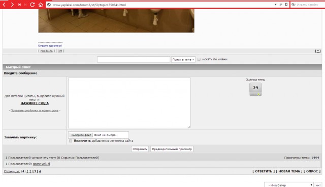The width and height of the screenshot is (325, 187).
Task: Open 'Показать смайлики в новом окне' link
Action: click(35, 110)
